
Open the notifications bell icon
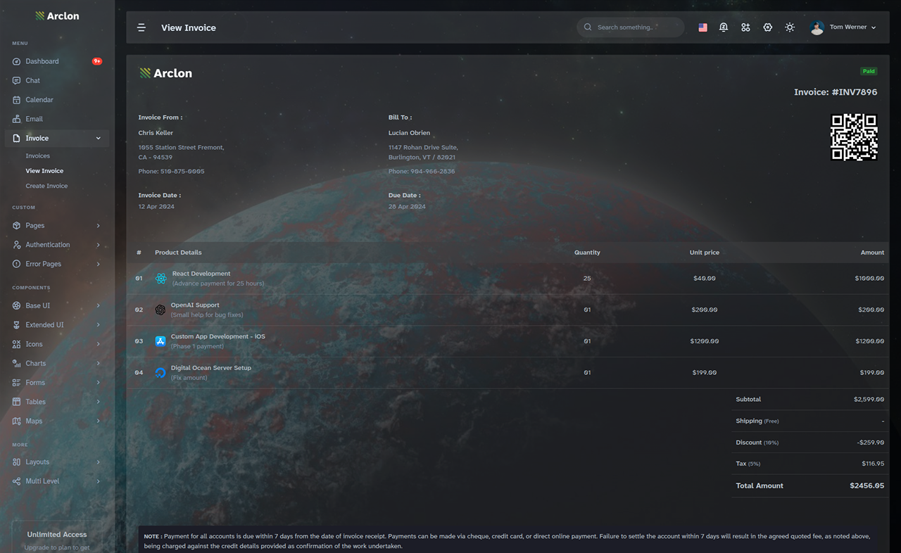pyautogui.click(x=724, y=27)
